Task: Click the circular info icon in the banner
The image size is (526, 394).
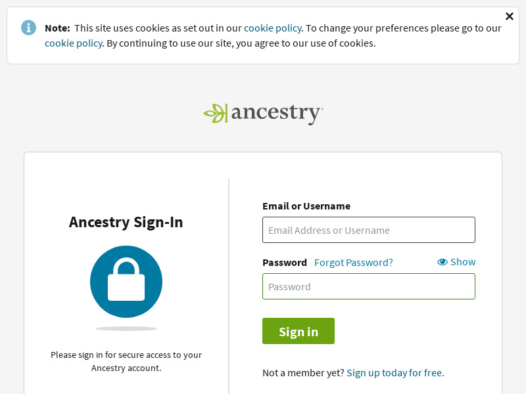Action: click(28, 28)
